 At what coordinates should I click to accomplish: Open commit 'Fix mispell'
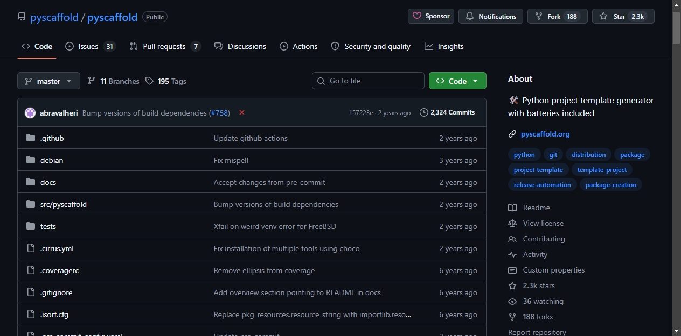(231, 160)
